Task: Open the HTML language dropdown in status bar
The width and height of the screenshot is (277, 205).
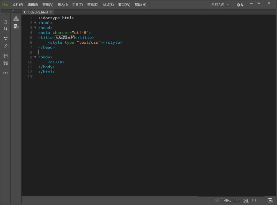Action: 231,200
